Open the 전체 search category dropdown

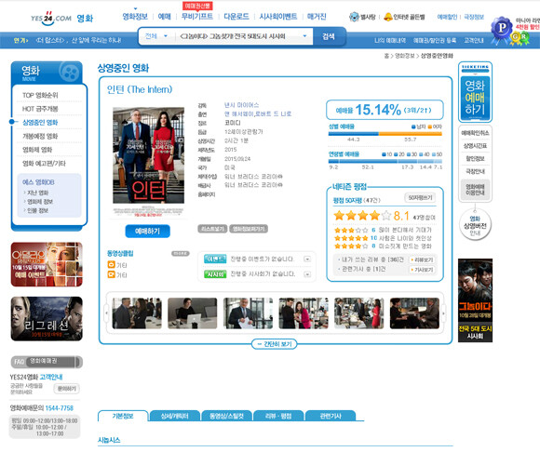coord(156,36)
